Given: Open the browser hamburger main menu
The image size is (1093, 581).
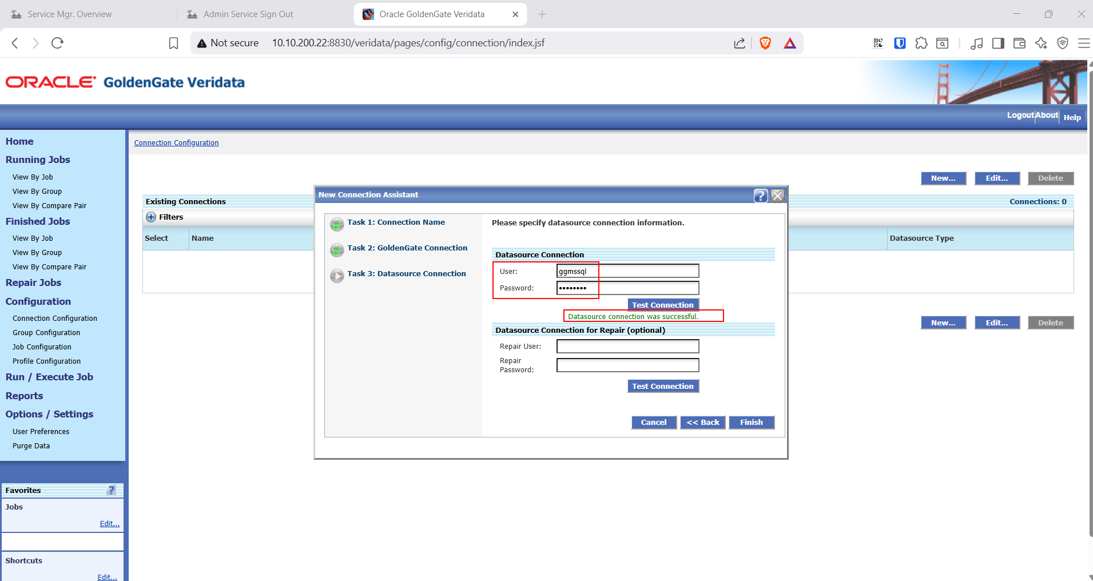Looking at the screenshot, I should point(1084,43).
